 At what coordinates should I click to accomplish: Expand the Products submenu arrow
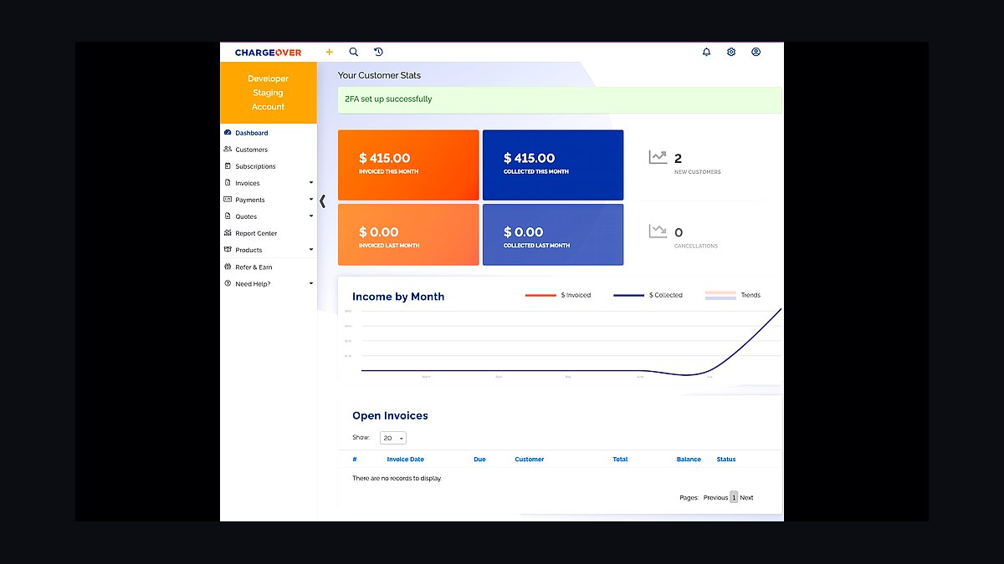coord(311,250)
